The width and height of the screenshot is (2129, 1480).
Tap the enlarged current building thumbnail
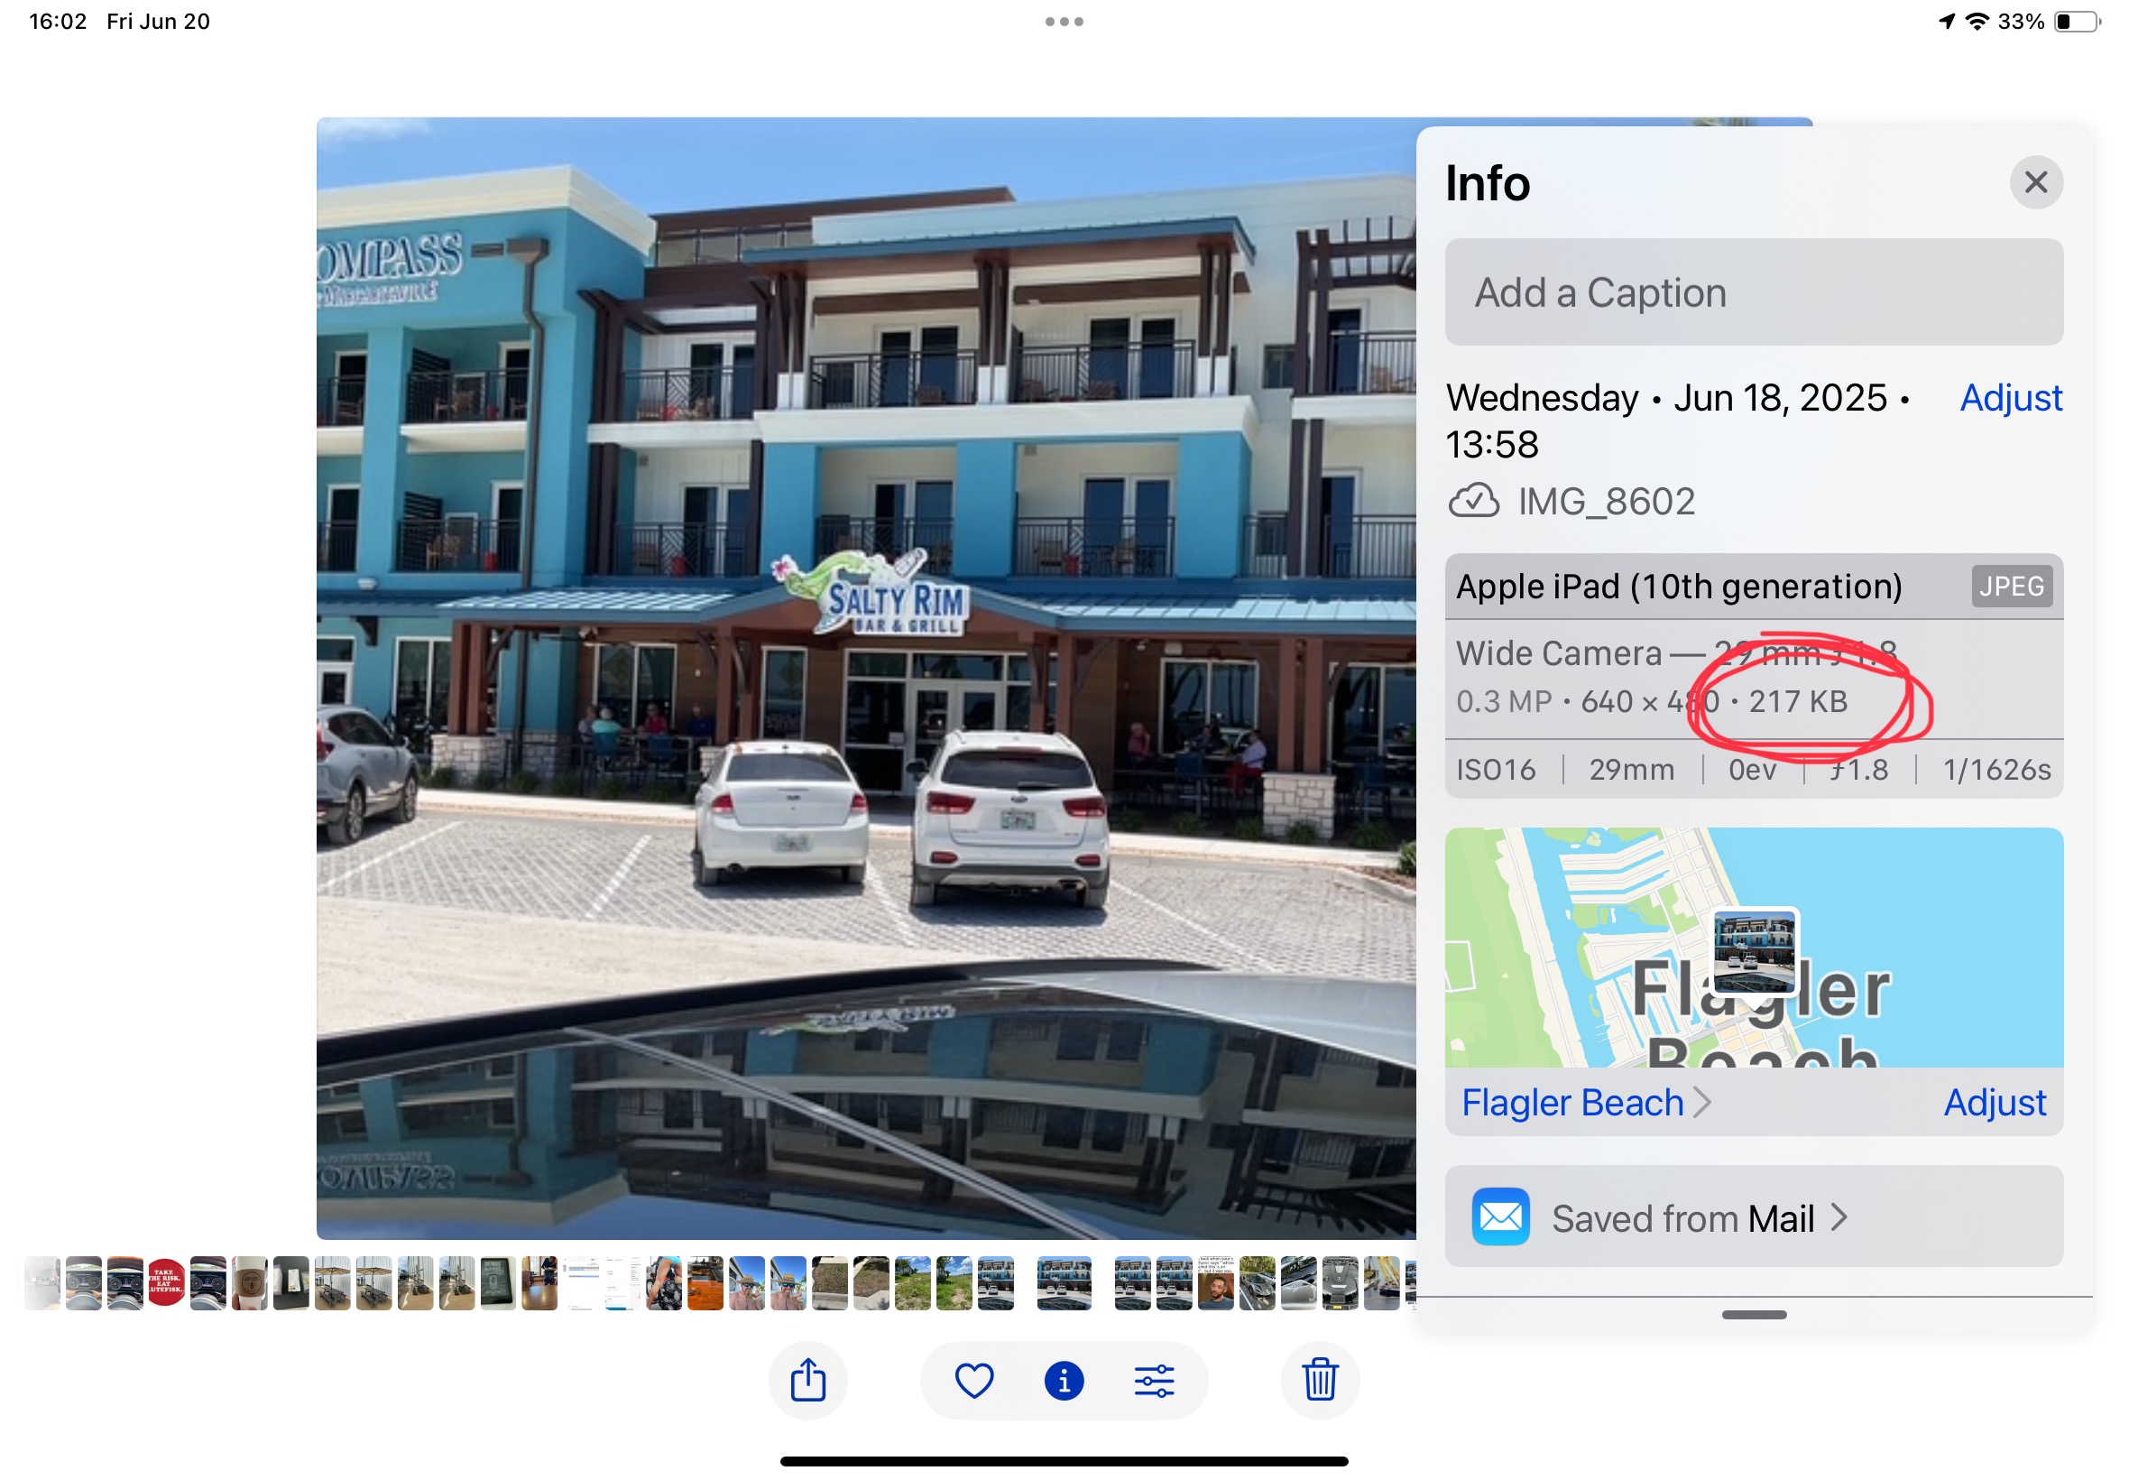coord(1063,1283)
